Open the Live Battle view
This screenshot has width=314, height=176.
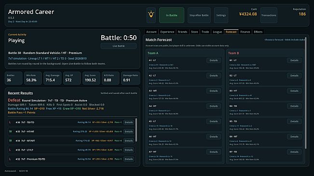[119, 46]
